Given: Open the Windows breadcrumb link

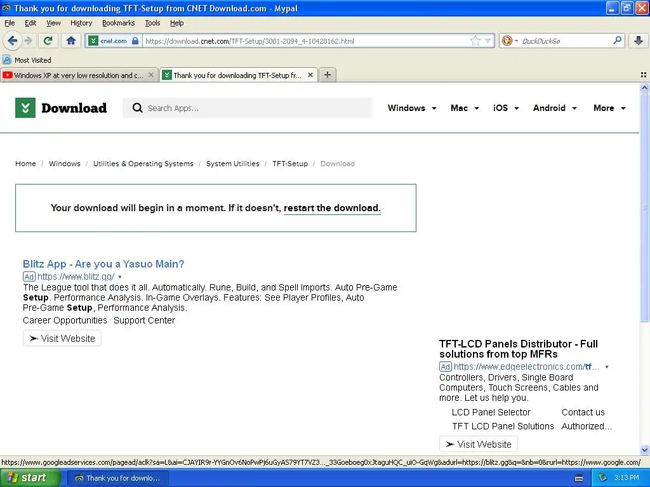Looking at the screenshot, I should point(65,164).
